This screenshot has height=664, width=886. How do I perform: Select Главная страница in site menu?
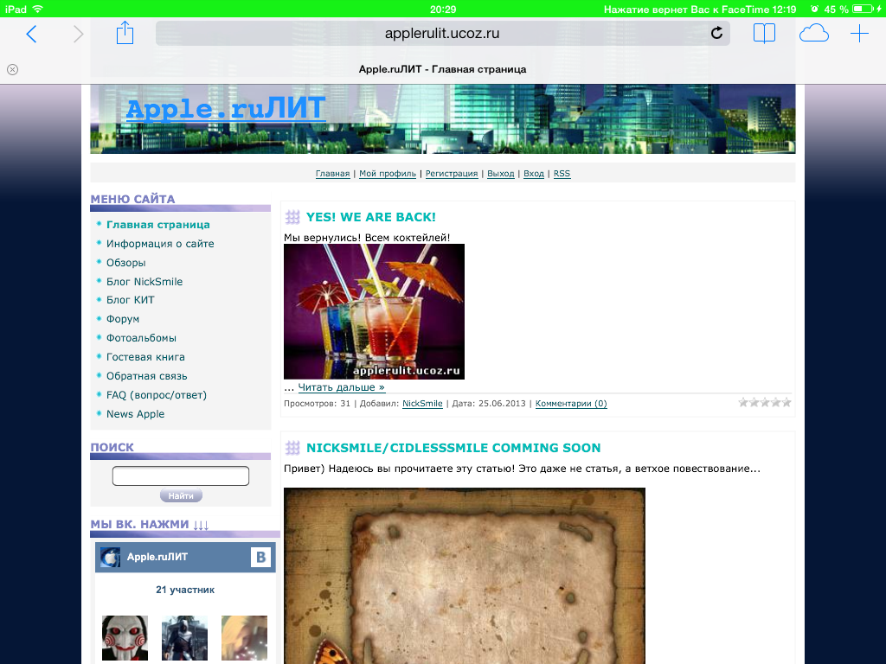(158, 225)
